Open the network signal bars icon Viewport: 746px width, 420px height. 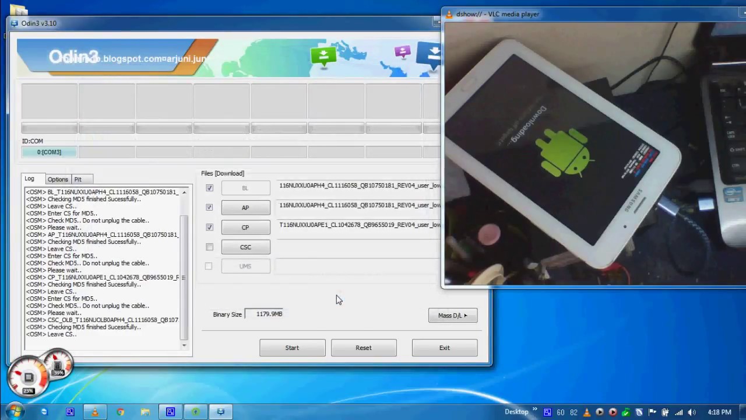[678, 412]
